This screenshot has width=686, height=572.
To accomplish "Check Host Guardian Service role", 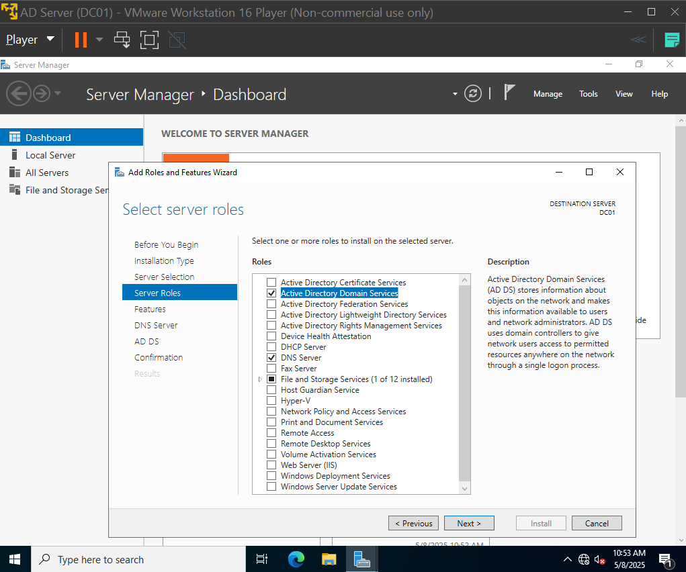I will [x=271, y=390].
